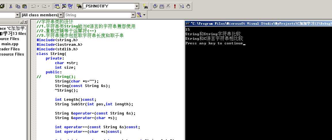Screen dimensions: 332x140
Task: Click the workspace panel dock toggle button
Action: tap(22, 22)
